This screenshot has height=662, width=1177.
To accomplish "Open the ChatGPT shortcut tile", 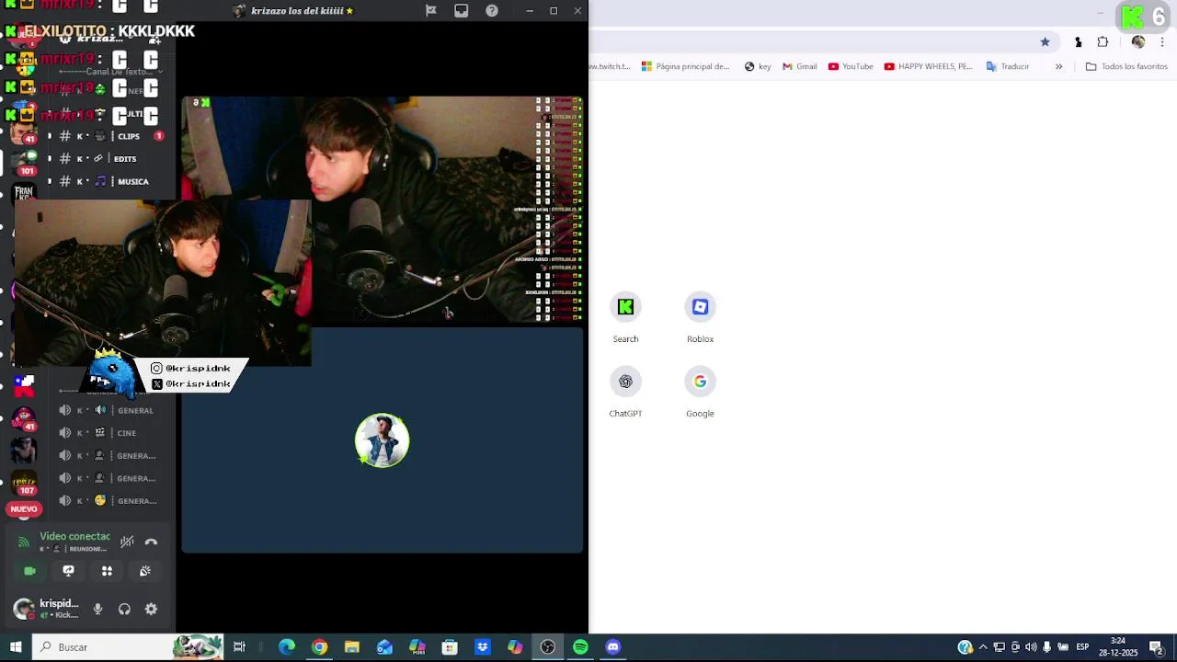I will click(x=625, y=393).
